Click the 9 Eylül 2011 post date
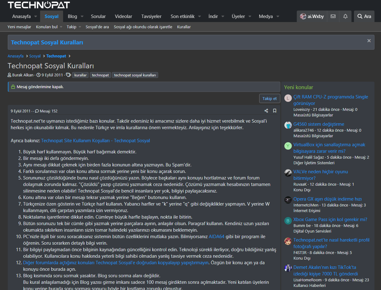 coord(21,111)
